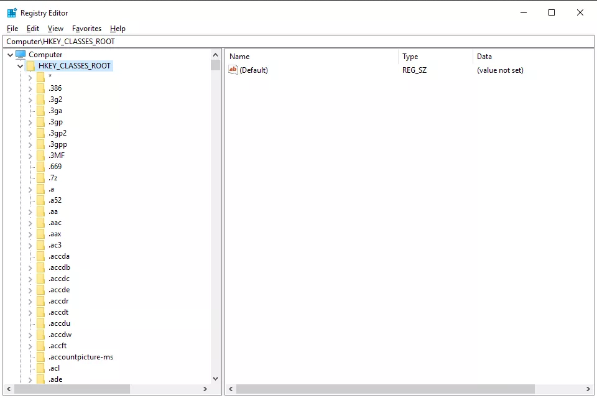597x398 pixels.
Task: Click tree pane horizontal scroll left arrow
Action: pyautogui.click(x=9, y=389)
